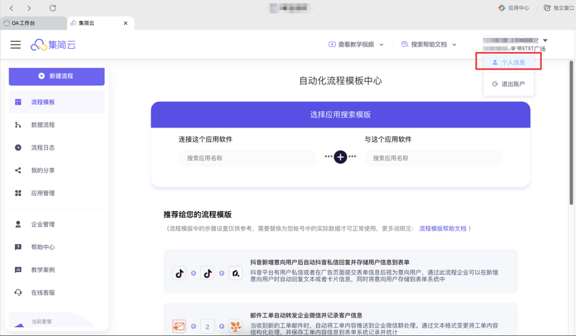Close the 集简云 tab
The width and height of the screenshot is (576, 336).
[x=126, y=23]
